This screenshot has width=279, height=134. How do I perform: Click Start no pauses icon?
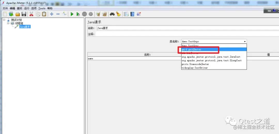tap(78, 14)
